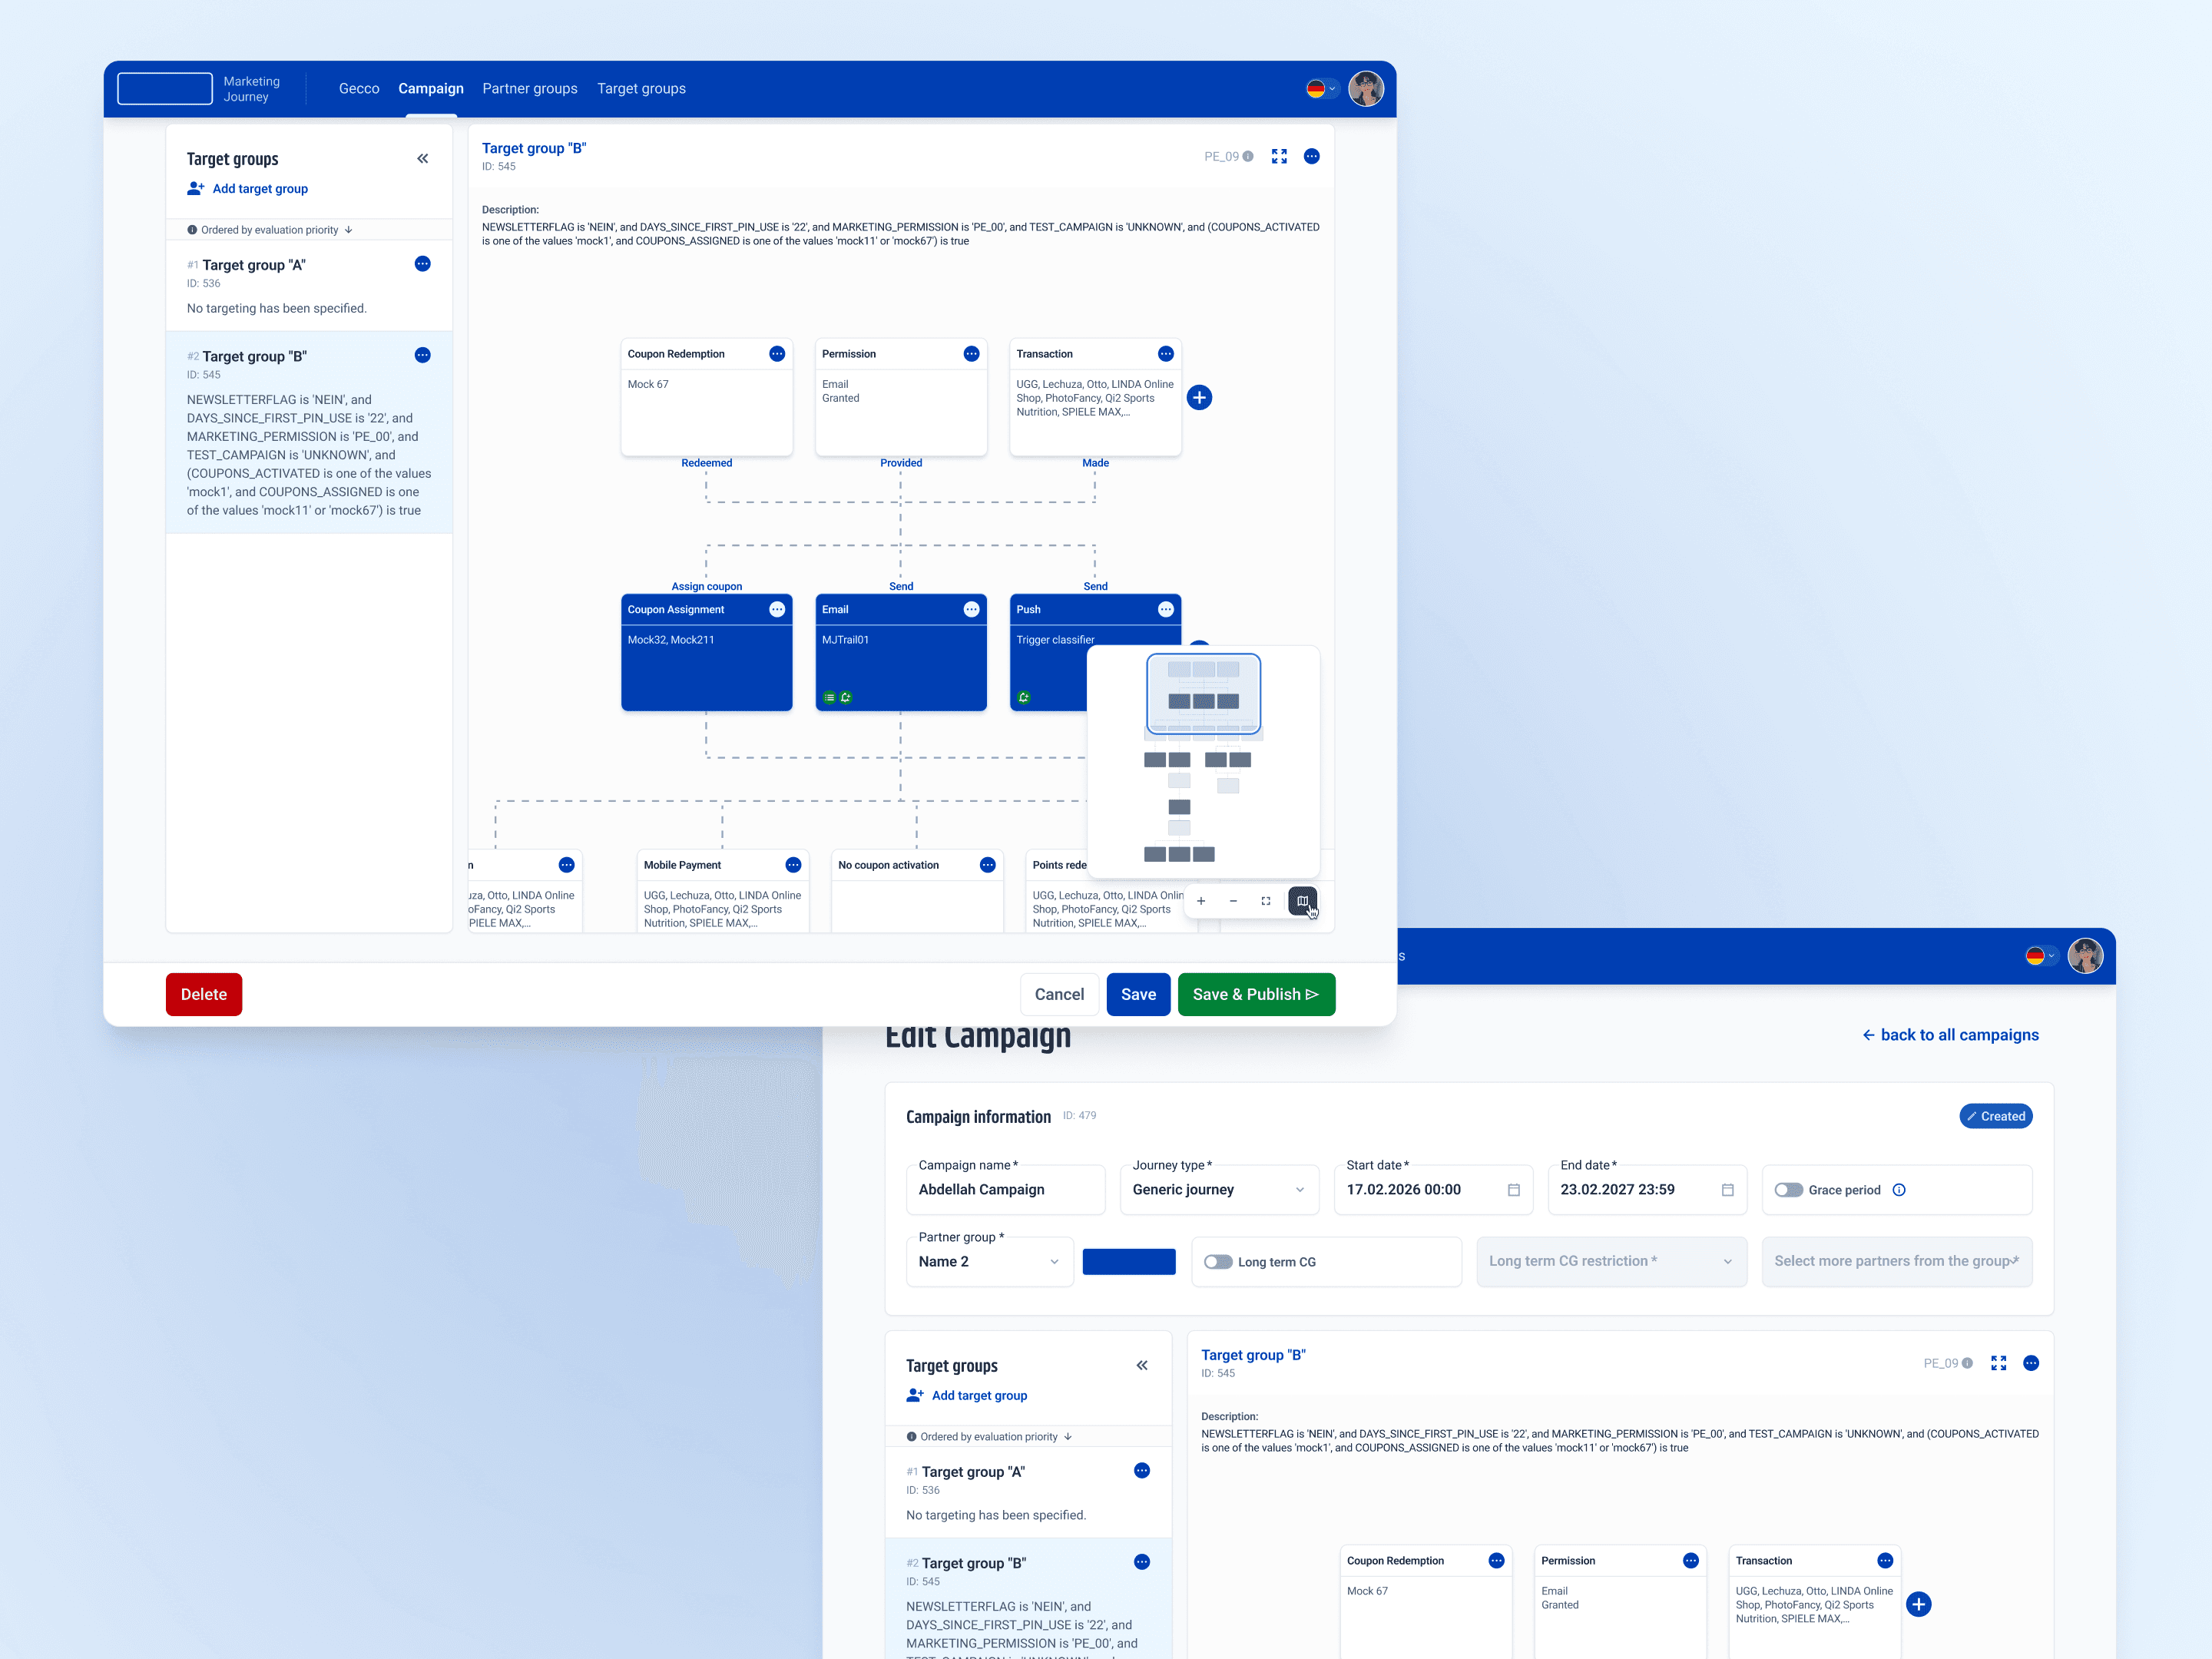This screenshot has height=1659, width=2212.
Task: Click the blue Save button
Action: coord(1138,994)
